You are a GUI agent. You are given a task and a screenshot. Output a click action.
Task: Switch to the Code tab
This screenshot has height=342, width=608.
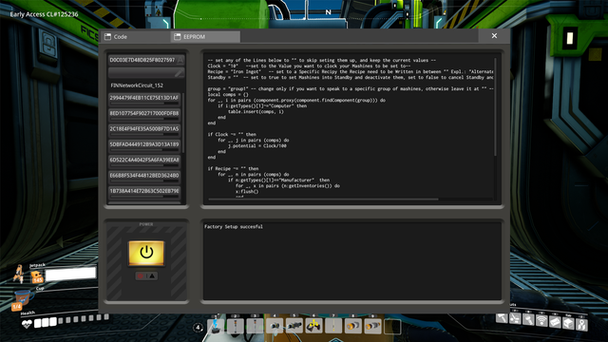(135, 37)
